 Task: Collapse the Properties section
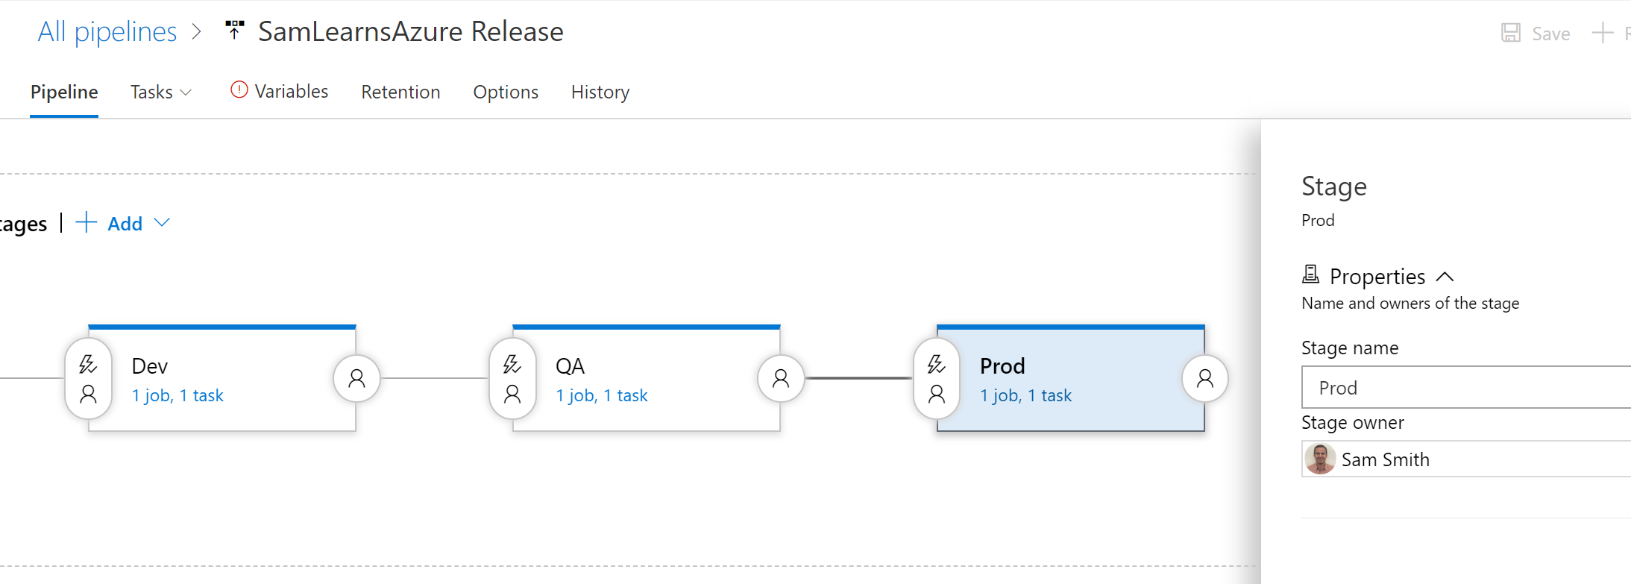[1445, 277]
